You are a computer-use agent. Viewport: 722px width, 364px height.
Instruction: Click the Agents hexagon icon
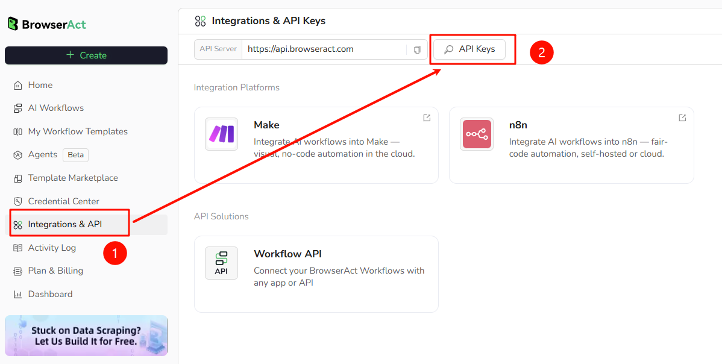tap(18, 155)
